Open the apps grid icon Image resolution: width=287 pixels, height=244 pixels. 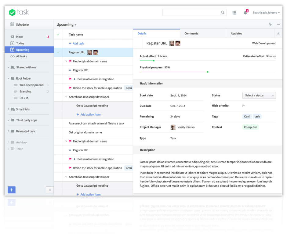[234, 13]
